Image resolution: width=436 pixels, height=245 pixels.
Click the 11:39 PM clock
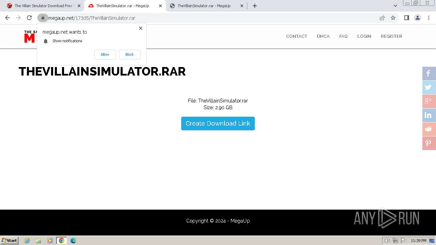[419, 241]
